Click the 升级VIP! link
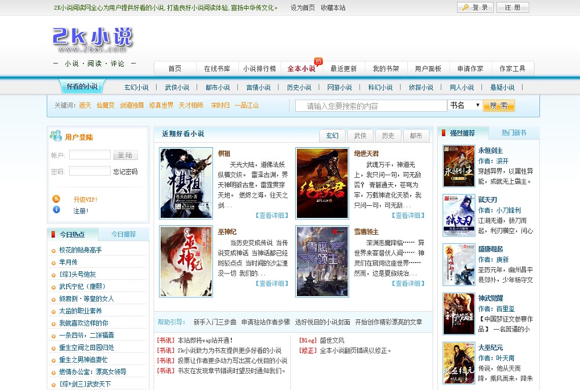The height and width of the screenshot is (390, 580). 85,199
